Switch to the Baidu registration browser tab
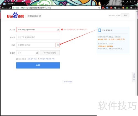The width and height of the screenshot is (138, 116). tap(14, 4)
